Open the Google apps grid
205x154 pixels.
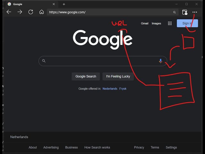(x=170, y=23)
